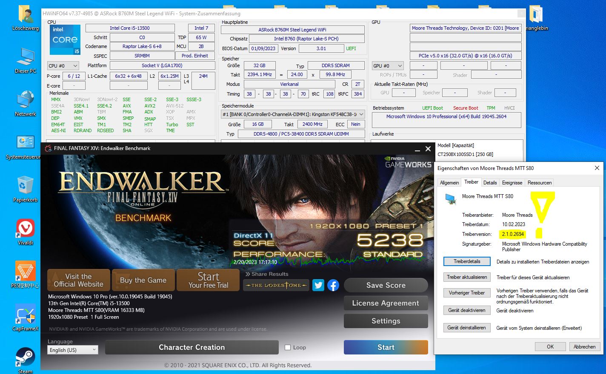This screenshot has height=374, width=606.
Task: Click Treiberdetails button
Action: (x=467, y=261)
